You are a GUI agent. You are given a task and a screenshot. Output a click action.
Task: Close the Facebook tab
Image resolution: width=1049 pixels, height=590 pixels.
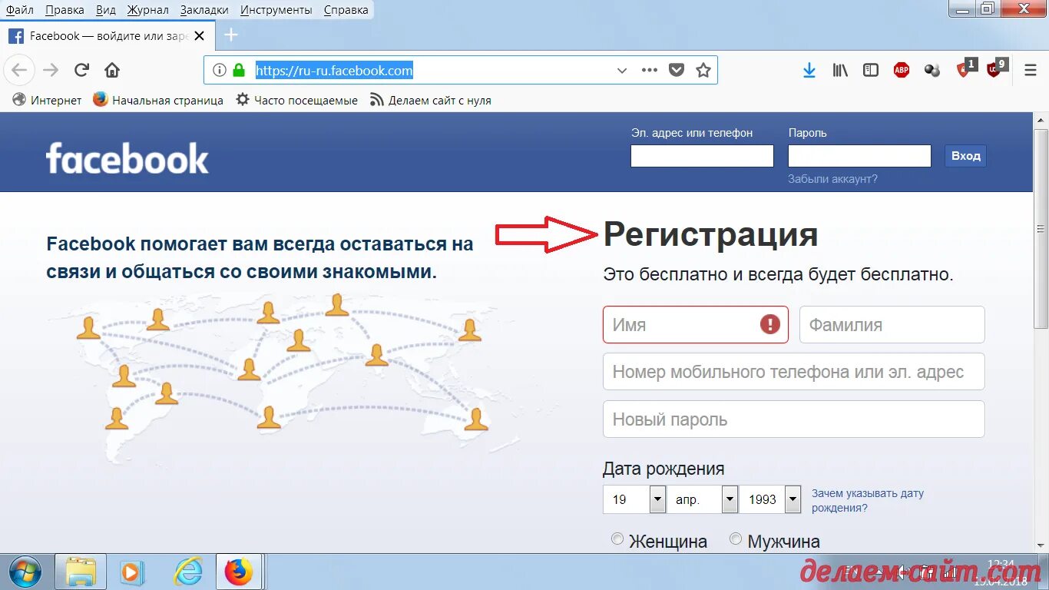click(200, 36)
